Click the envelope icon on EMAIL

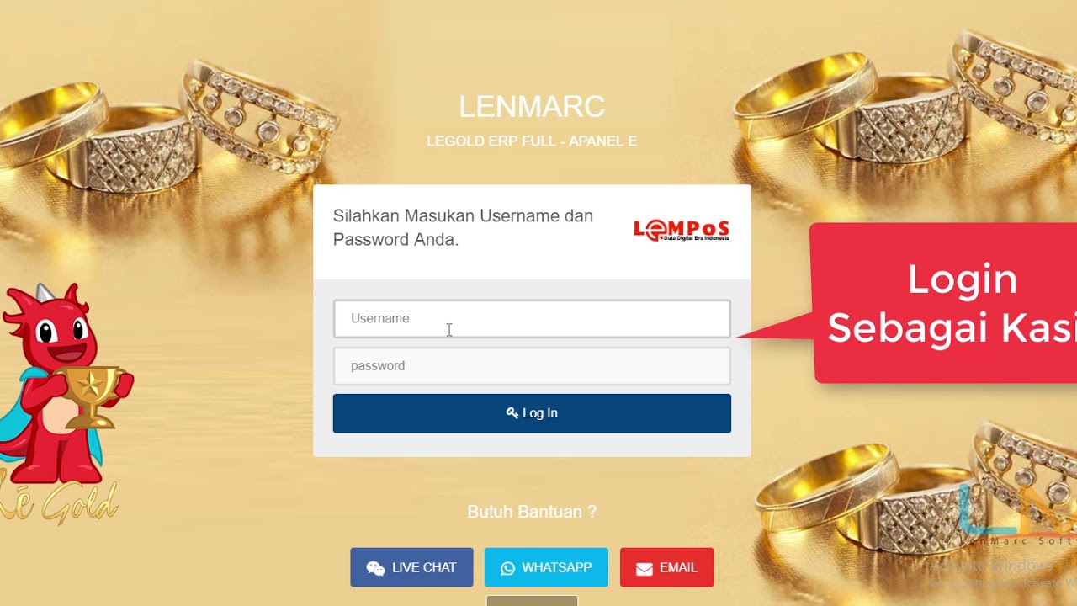(645, 569)
